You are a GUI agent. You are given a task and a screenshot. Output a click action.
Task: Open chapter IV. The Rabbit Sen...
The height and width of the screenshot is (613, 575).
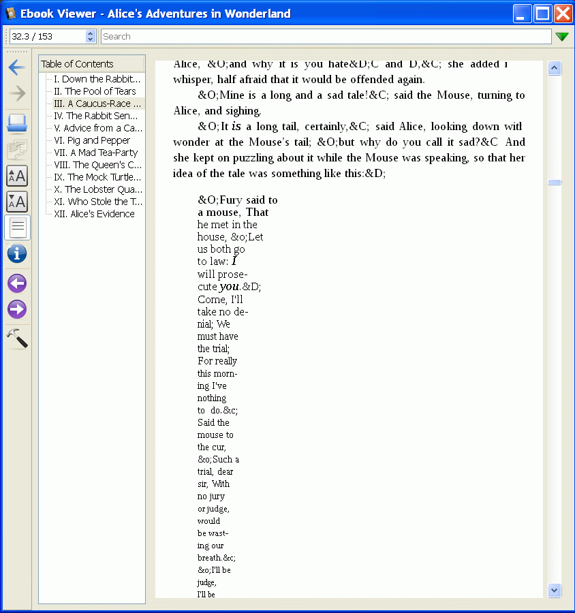96,116
